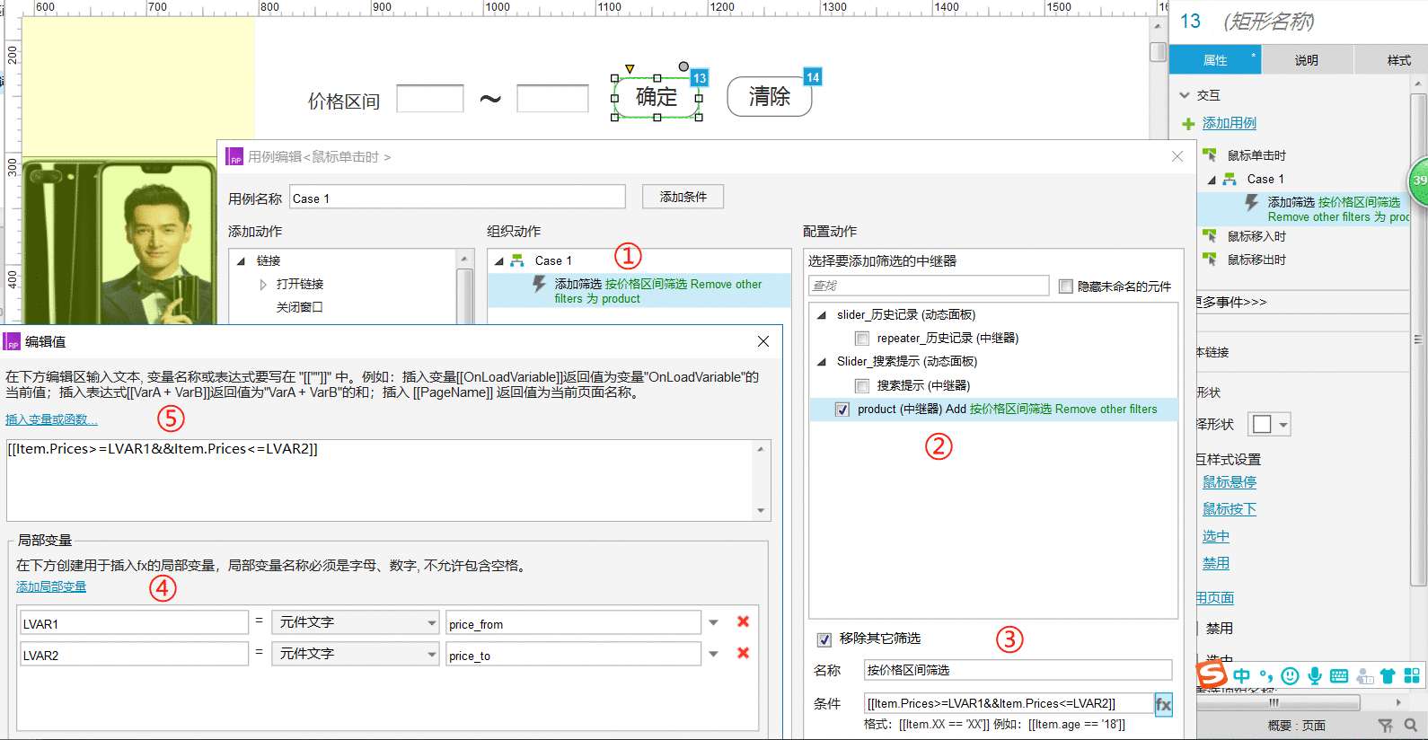Click footnote badge 14 on 清除 button
The height and width of the screenshot is (740, 1428).
point(812,77)
